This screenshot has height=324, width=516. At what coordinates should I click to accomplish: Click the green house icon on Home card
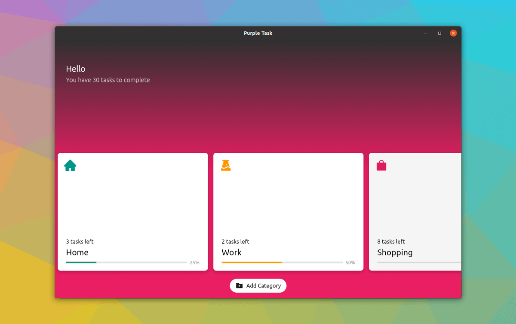pyautogui.click(x=70, y=165)
